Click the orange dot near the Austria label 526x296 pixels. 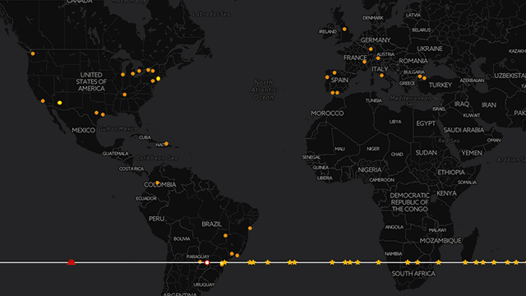(x=378, y=58)
